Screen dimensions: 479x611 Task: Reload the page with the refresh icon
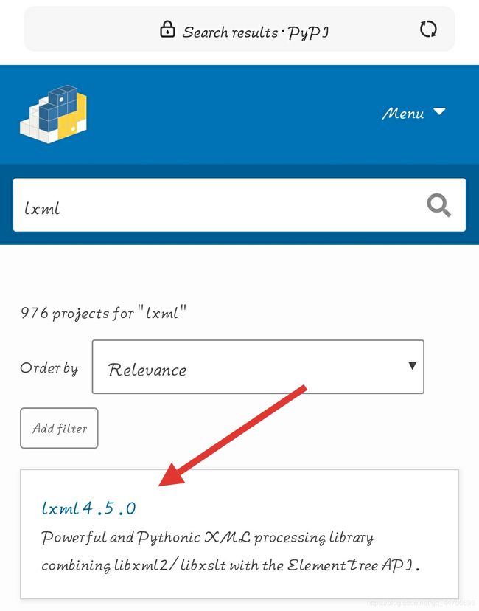428,30
